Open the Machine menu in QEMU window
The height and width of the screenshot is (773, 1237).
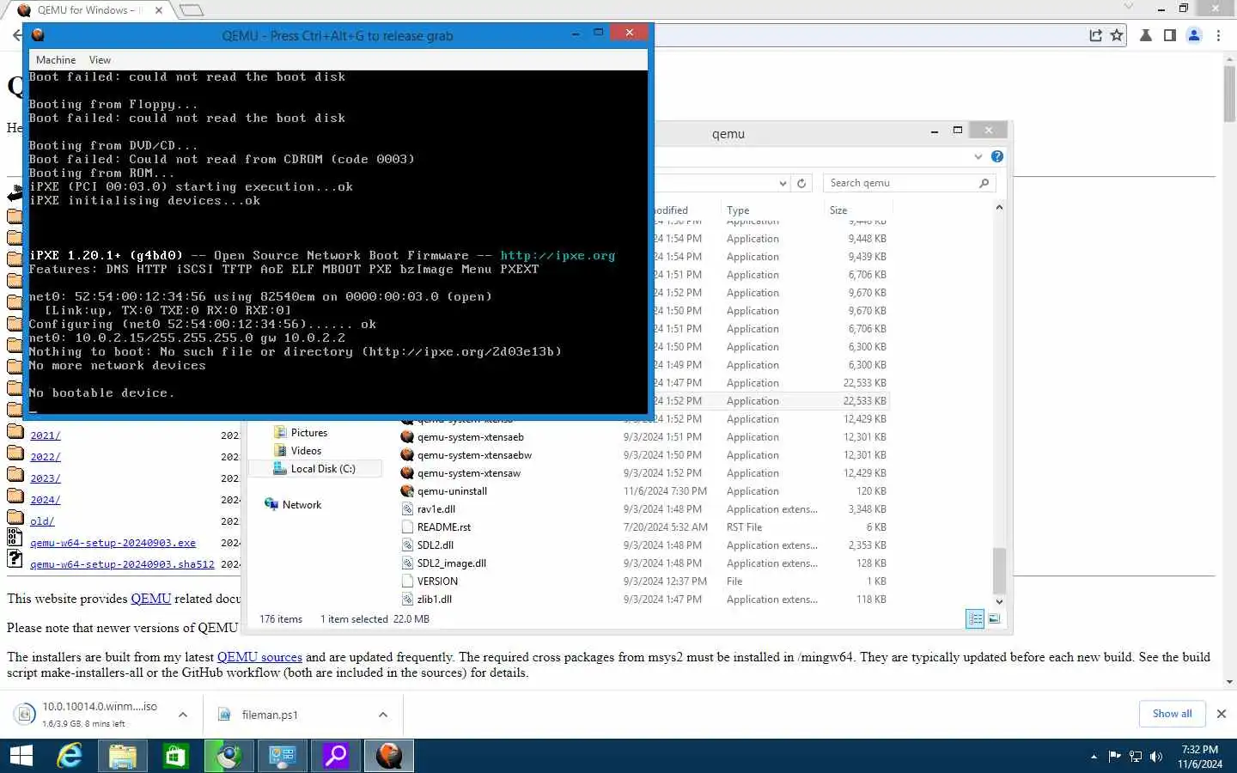(x=56, y=60)
